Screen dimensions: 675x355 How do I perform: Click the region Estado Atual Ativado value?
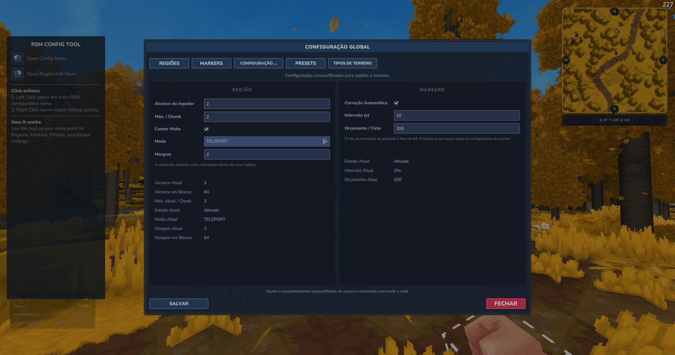point(211,210)
